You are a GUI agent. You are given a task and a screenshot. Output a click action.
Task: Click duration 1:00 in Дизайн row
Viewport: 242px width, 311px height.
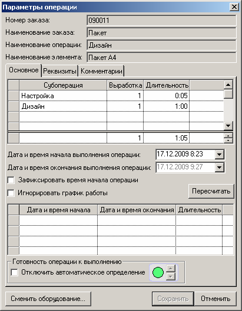pyautogui.click(x=166, y=106)
